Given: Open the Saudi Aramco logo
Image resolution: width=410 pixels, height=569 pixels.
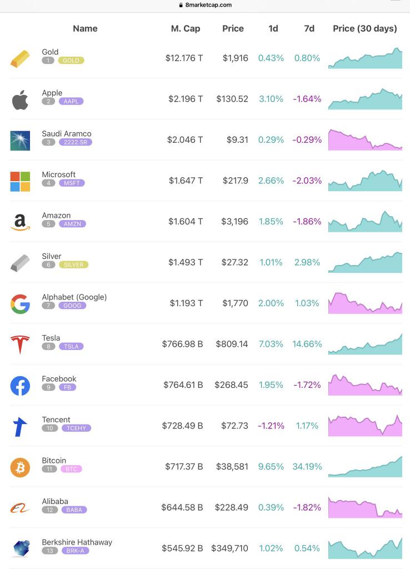Looking at the screenshot, I should [x=20, y=141].
